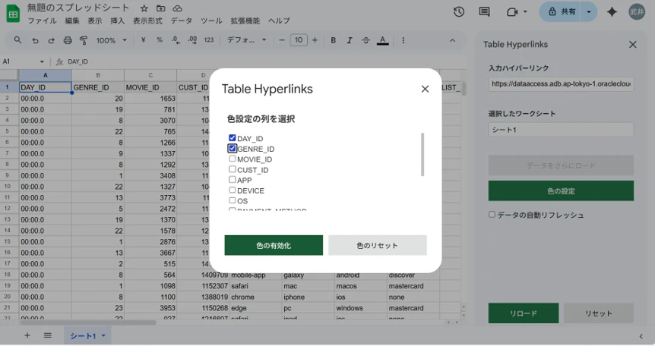Check the cloud save status icon

pyautogui.click(x=178, y=8)
